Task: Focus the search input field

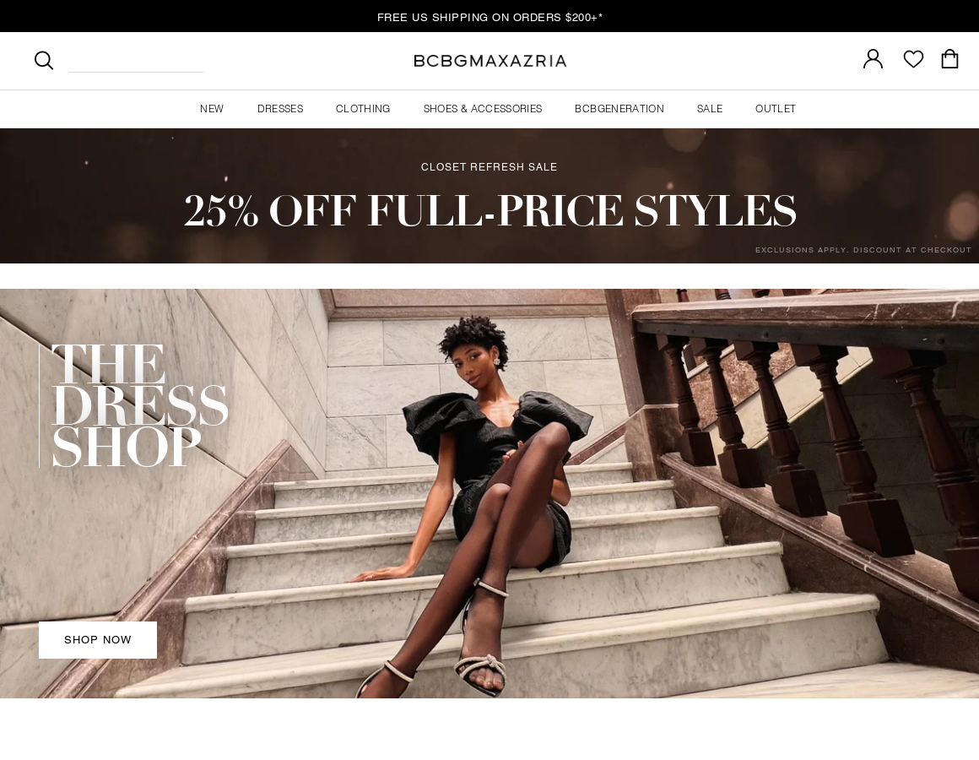Action: (x=136, y=61)
